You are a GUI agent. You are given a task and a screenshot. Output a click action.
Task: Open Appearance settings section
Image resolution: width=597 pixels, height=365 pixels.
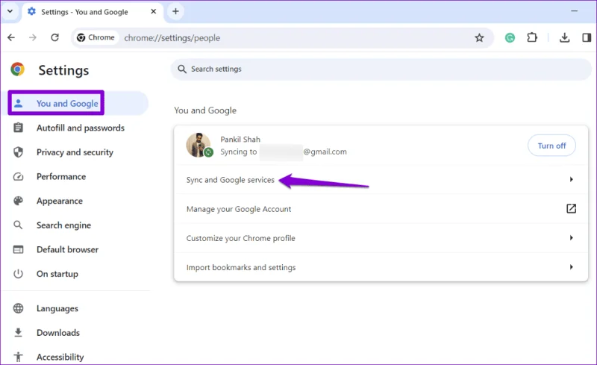coord(60,202)
